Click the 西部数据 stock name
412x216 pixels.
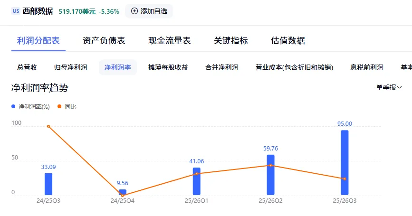click(38, 11)
